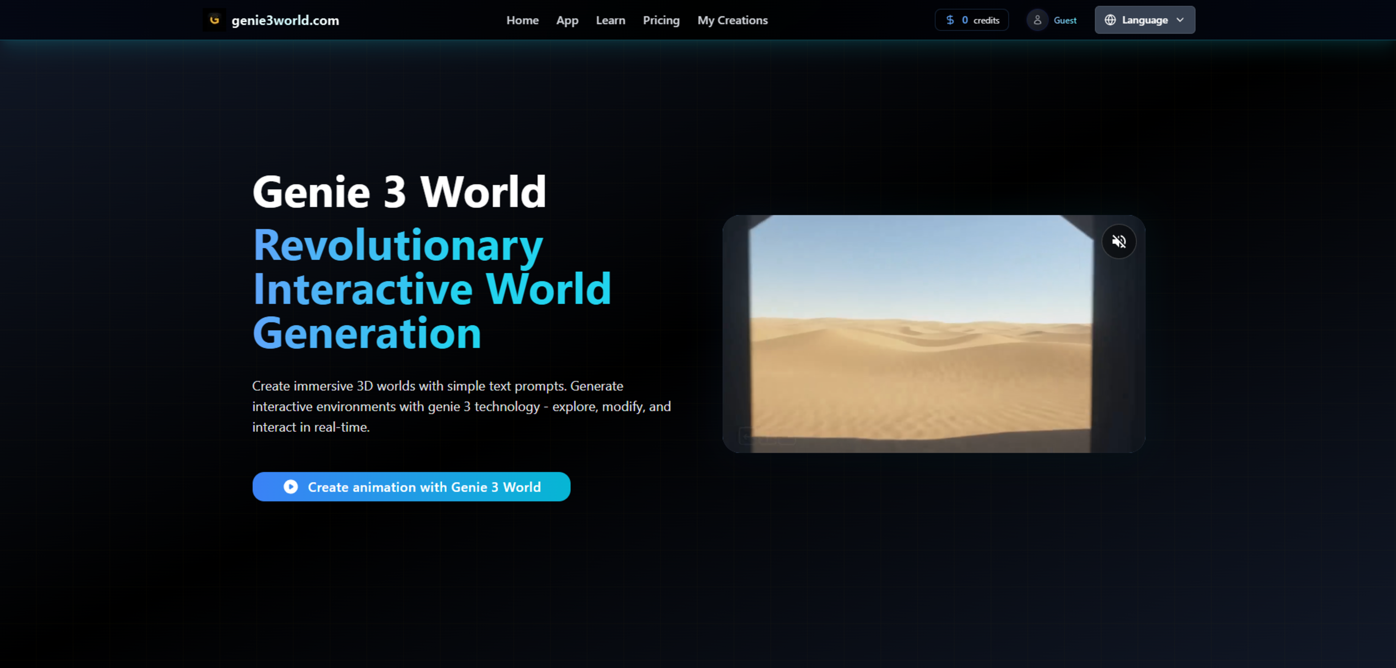
Task: Go to the Home menu item
Action: click(522, 20)
